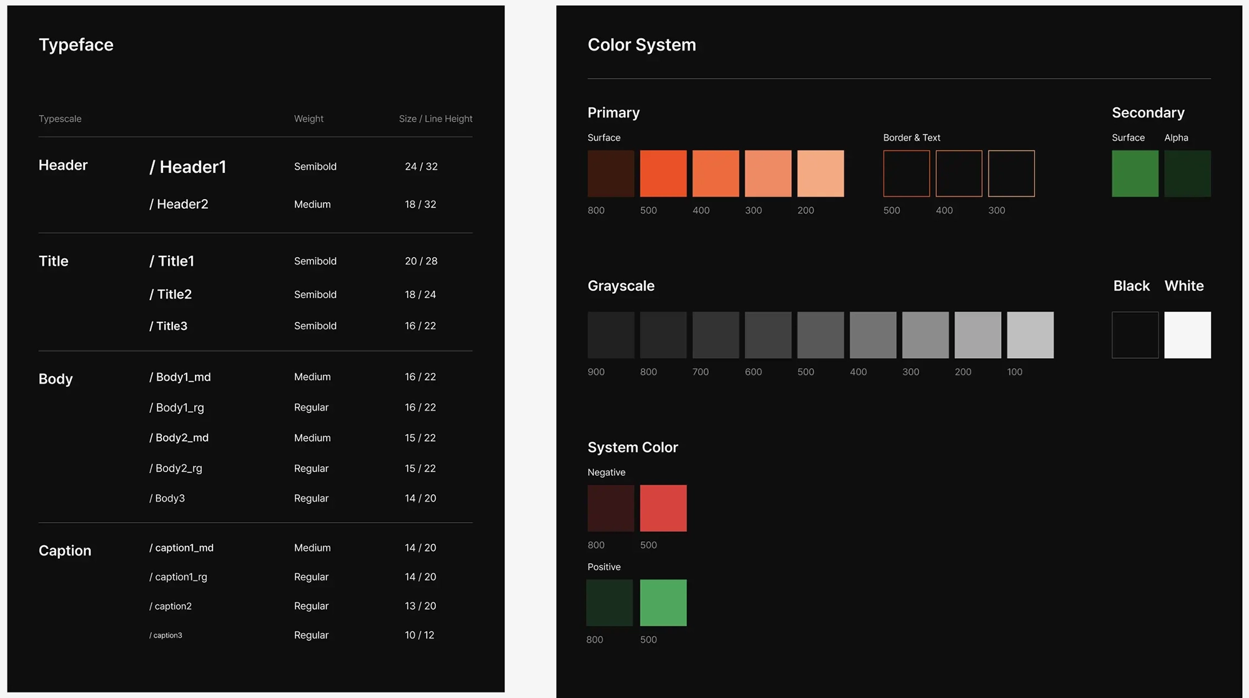The width and height of the screenshot is (1249, 698).
Task: Select the '/ Title3' style name
Action: [x=168, y=326]
